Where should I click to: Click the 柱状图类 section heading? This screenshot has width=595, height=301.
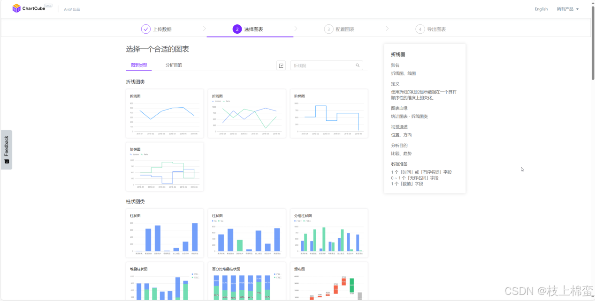click(135, 202)
